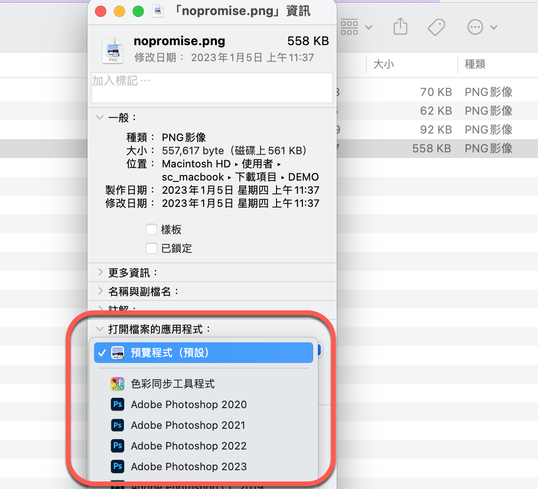Click the Preview app icon in dropdown
The width and height of the screenshot is (538, 489).
click(118, 353)
